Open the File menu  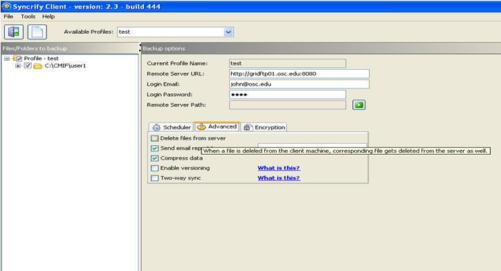tap(8, 17)
